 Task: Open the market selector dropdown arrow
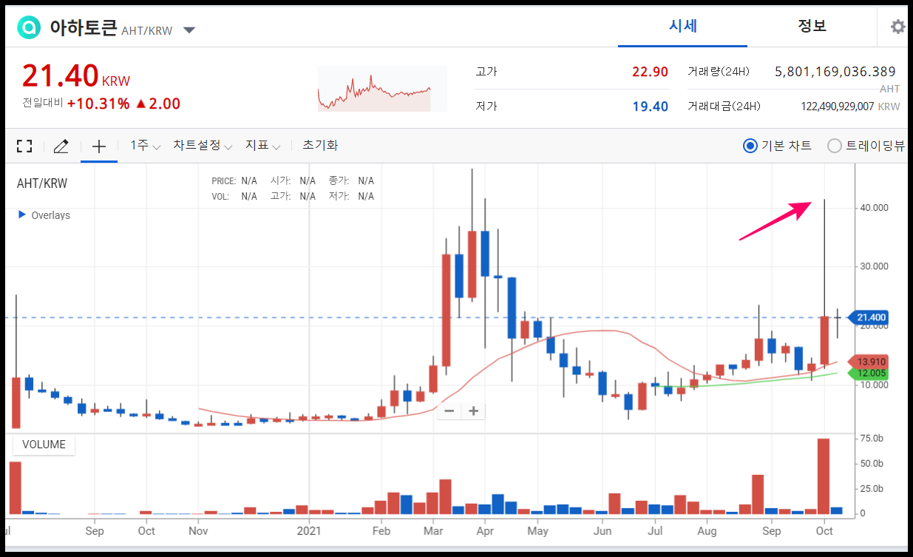189,30
